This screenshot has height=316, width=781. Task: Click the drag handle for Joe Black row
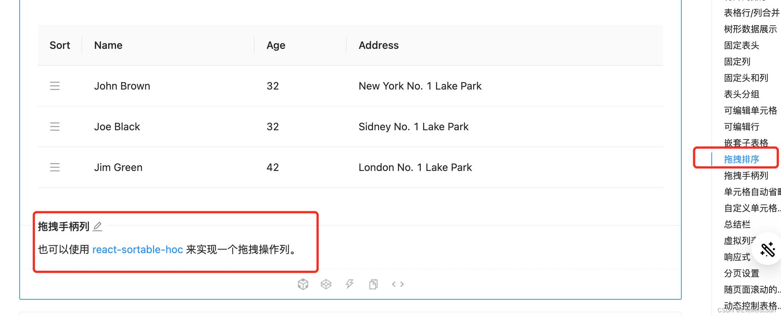55,127
